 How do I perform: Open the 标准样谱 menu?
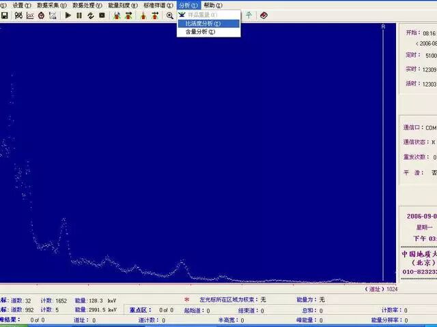pyautogui.click(x=158, y=5)
